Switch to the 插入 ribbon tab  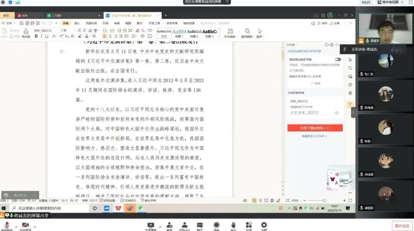pyautogui.click(x=77, y=23)
